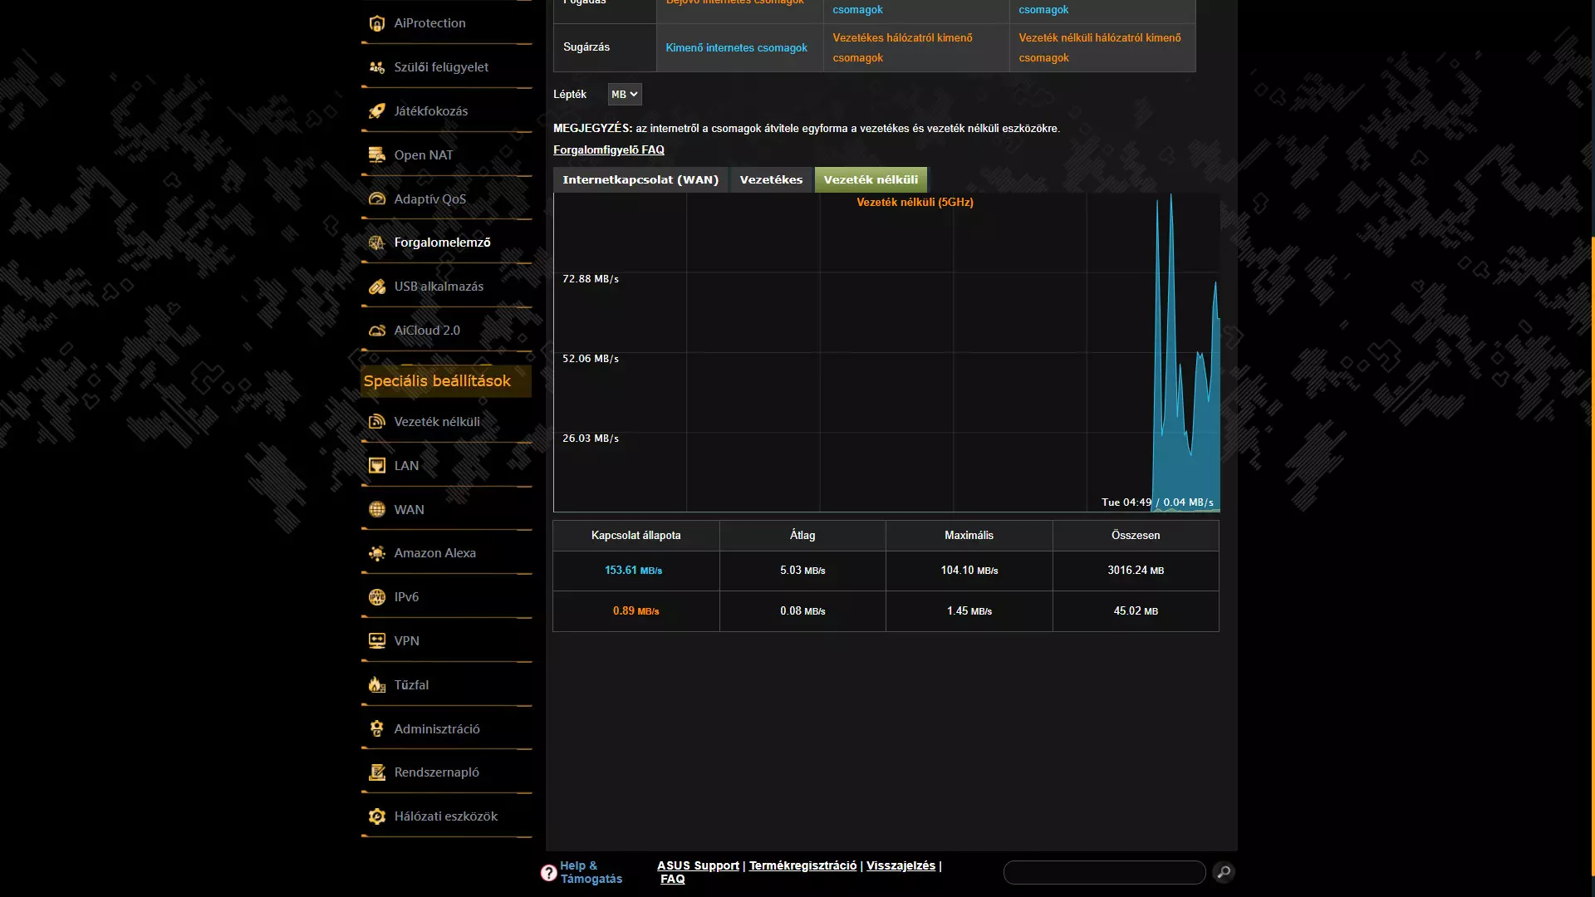Click the footer search input field
Image resolution: width=1595 pixels, height=897 pixels.
pyautogui.click(x=1104, y=872)
